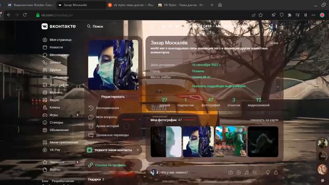Image resolution: width=329 pixels, height=185 pixels.
Task: Switch to the VK Styles extension tab
Action: pos(181,5)
